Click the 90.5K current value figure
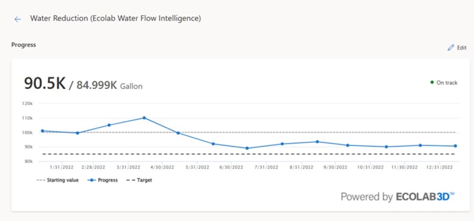The image size is (474, 221). [45, 83]
